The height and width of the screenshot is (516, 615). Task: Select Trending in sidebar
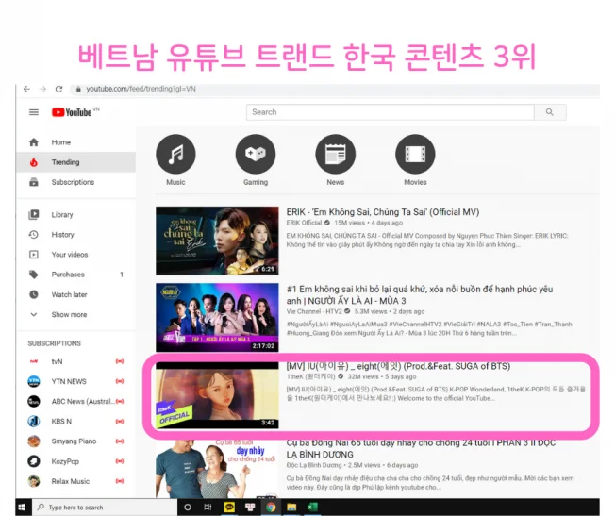pos(76,162)
